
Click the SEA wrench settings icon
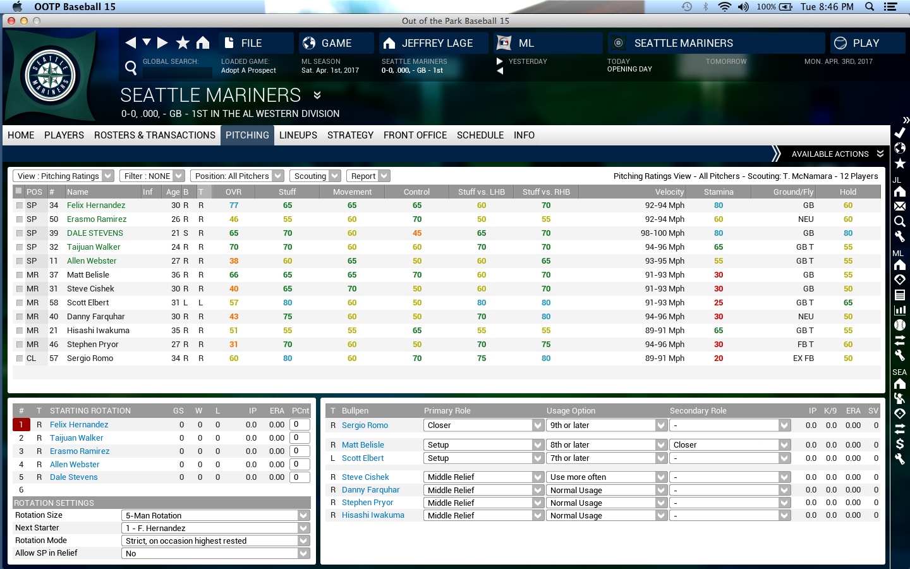click(x=900, y=459)
